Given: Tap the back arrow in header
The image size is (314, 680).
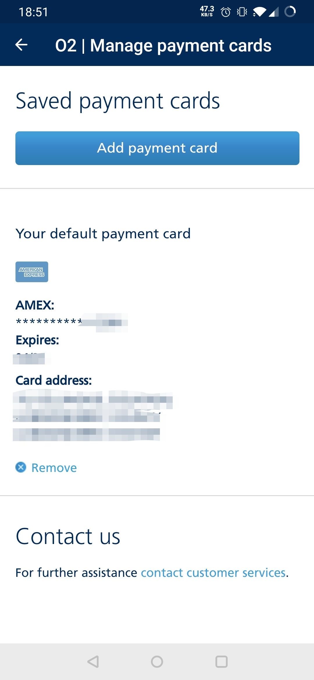Looking at the screenshot, I should [x=22, y=45].
